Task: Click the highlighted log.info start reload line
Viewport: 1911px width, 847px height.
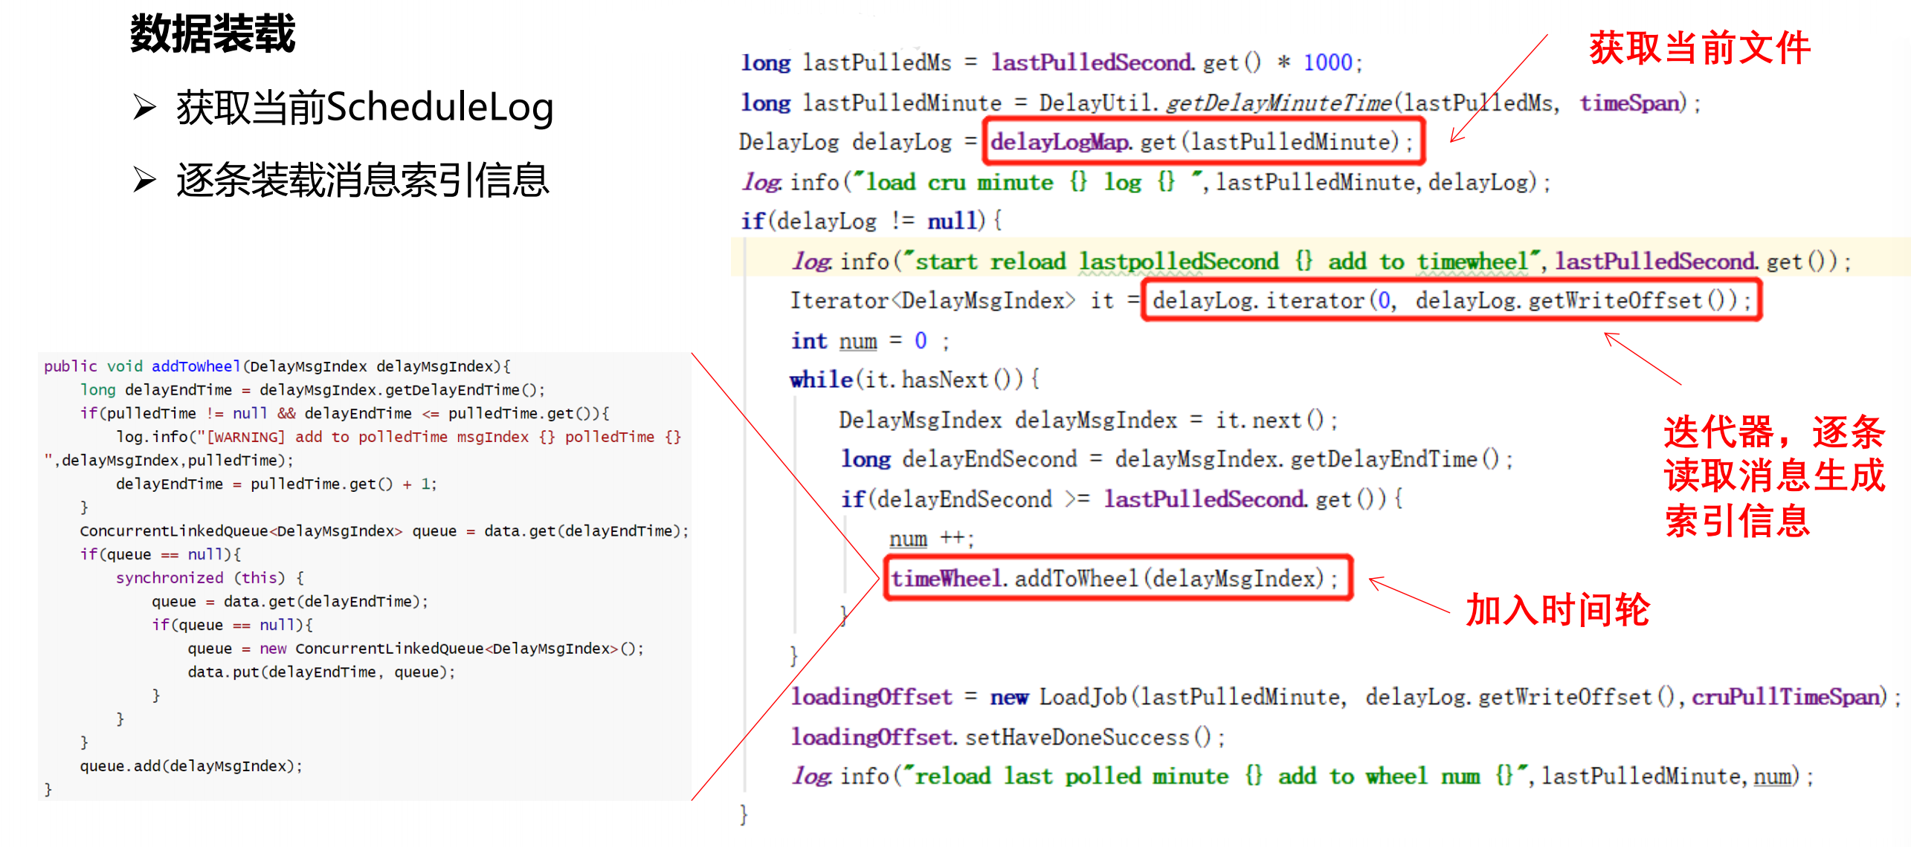Action: (x=1321, y=261)
